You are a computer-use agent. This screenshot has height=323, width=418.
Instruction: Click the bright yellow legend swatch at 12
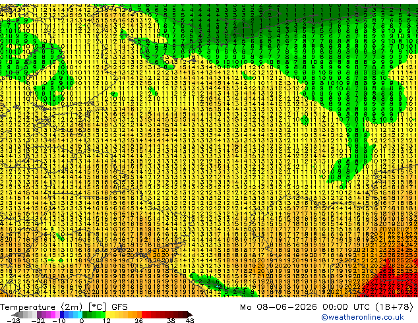tap(107, 314)
